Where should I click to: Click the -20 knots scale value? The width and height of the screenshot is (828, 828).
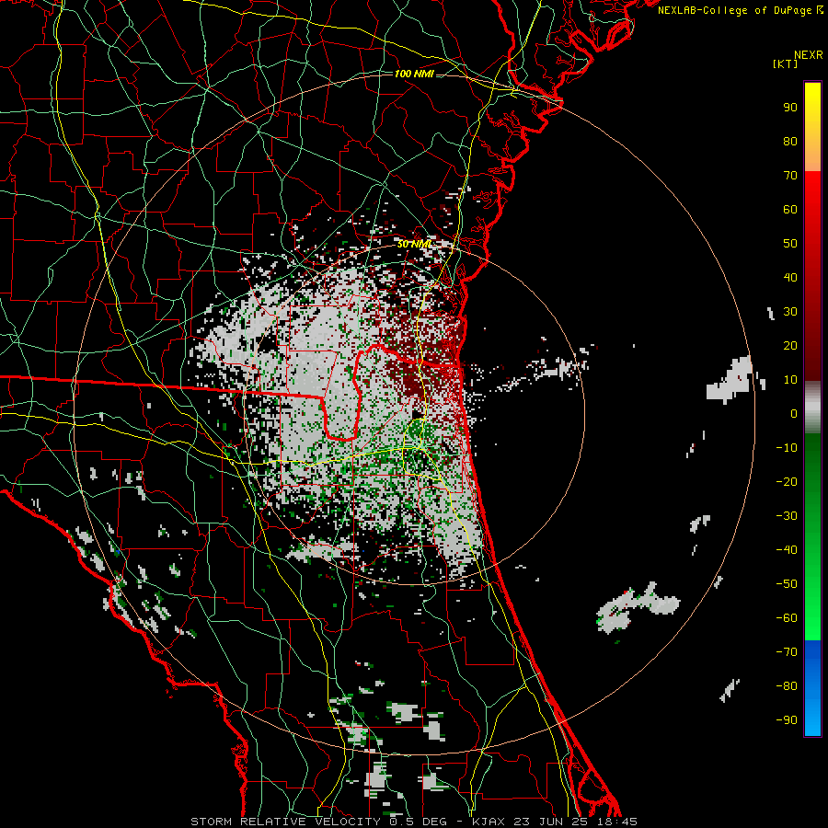pos(787,482)
